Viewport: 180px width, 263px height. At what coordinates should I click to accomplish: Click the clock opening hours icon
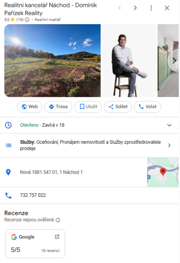click(x=8, y=125)
